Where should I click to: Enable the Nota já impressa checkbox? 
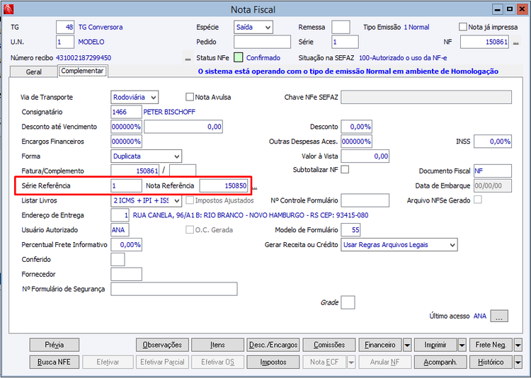point(462,27)
